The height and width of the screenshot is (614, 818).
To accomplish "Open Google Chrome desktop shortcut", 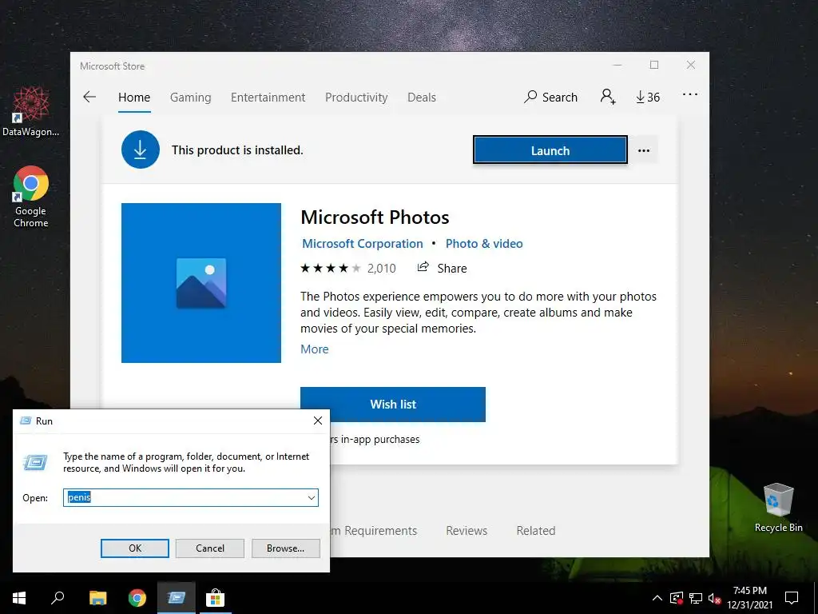I will click(31, 197).
